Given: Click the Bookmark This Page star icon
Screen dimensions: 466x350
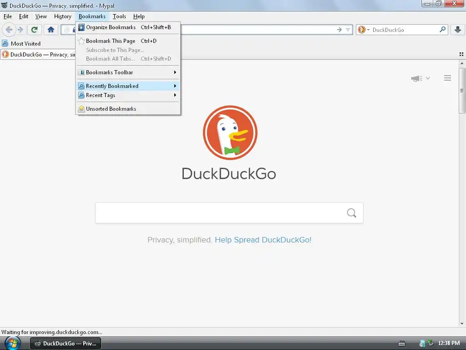Looking at the screenshot, I should click(x=81, y=41).
